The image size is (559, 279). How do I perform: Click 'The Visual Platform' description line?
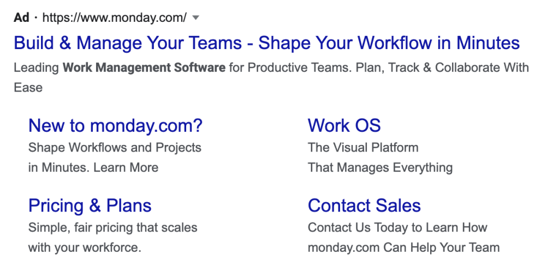(363, 147)
